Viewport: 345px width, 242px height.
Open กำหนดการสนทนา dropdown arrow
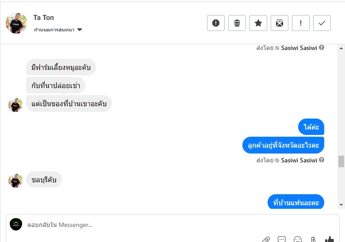(80, 30)
